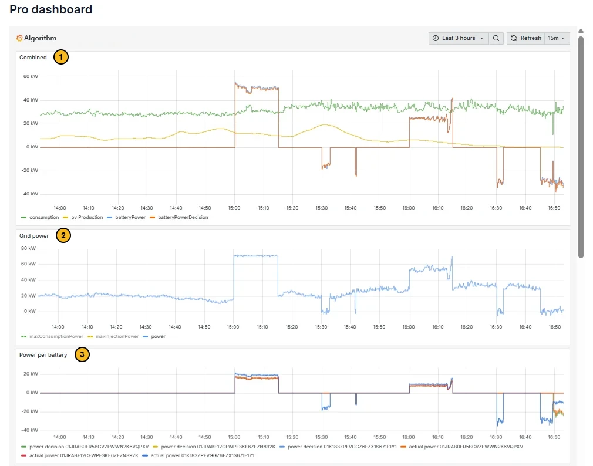Image resolution: width=593 pixels, height=466 pixels.
Task: Open the Combined panel title
Action: pyautogui.click(x=33, y=58)
